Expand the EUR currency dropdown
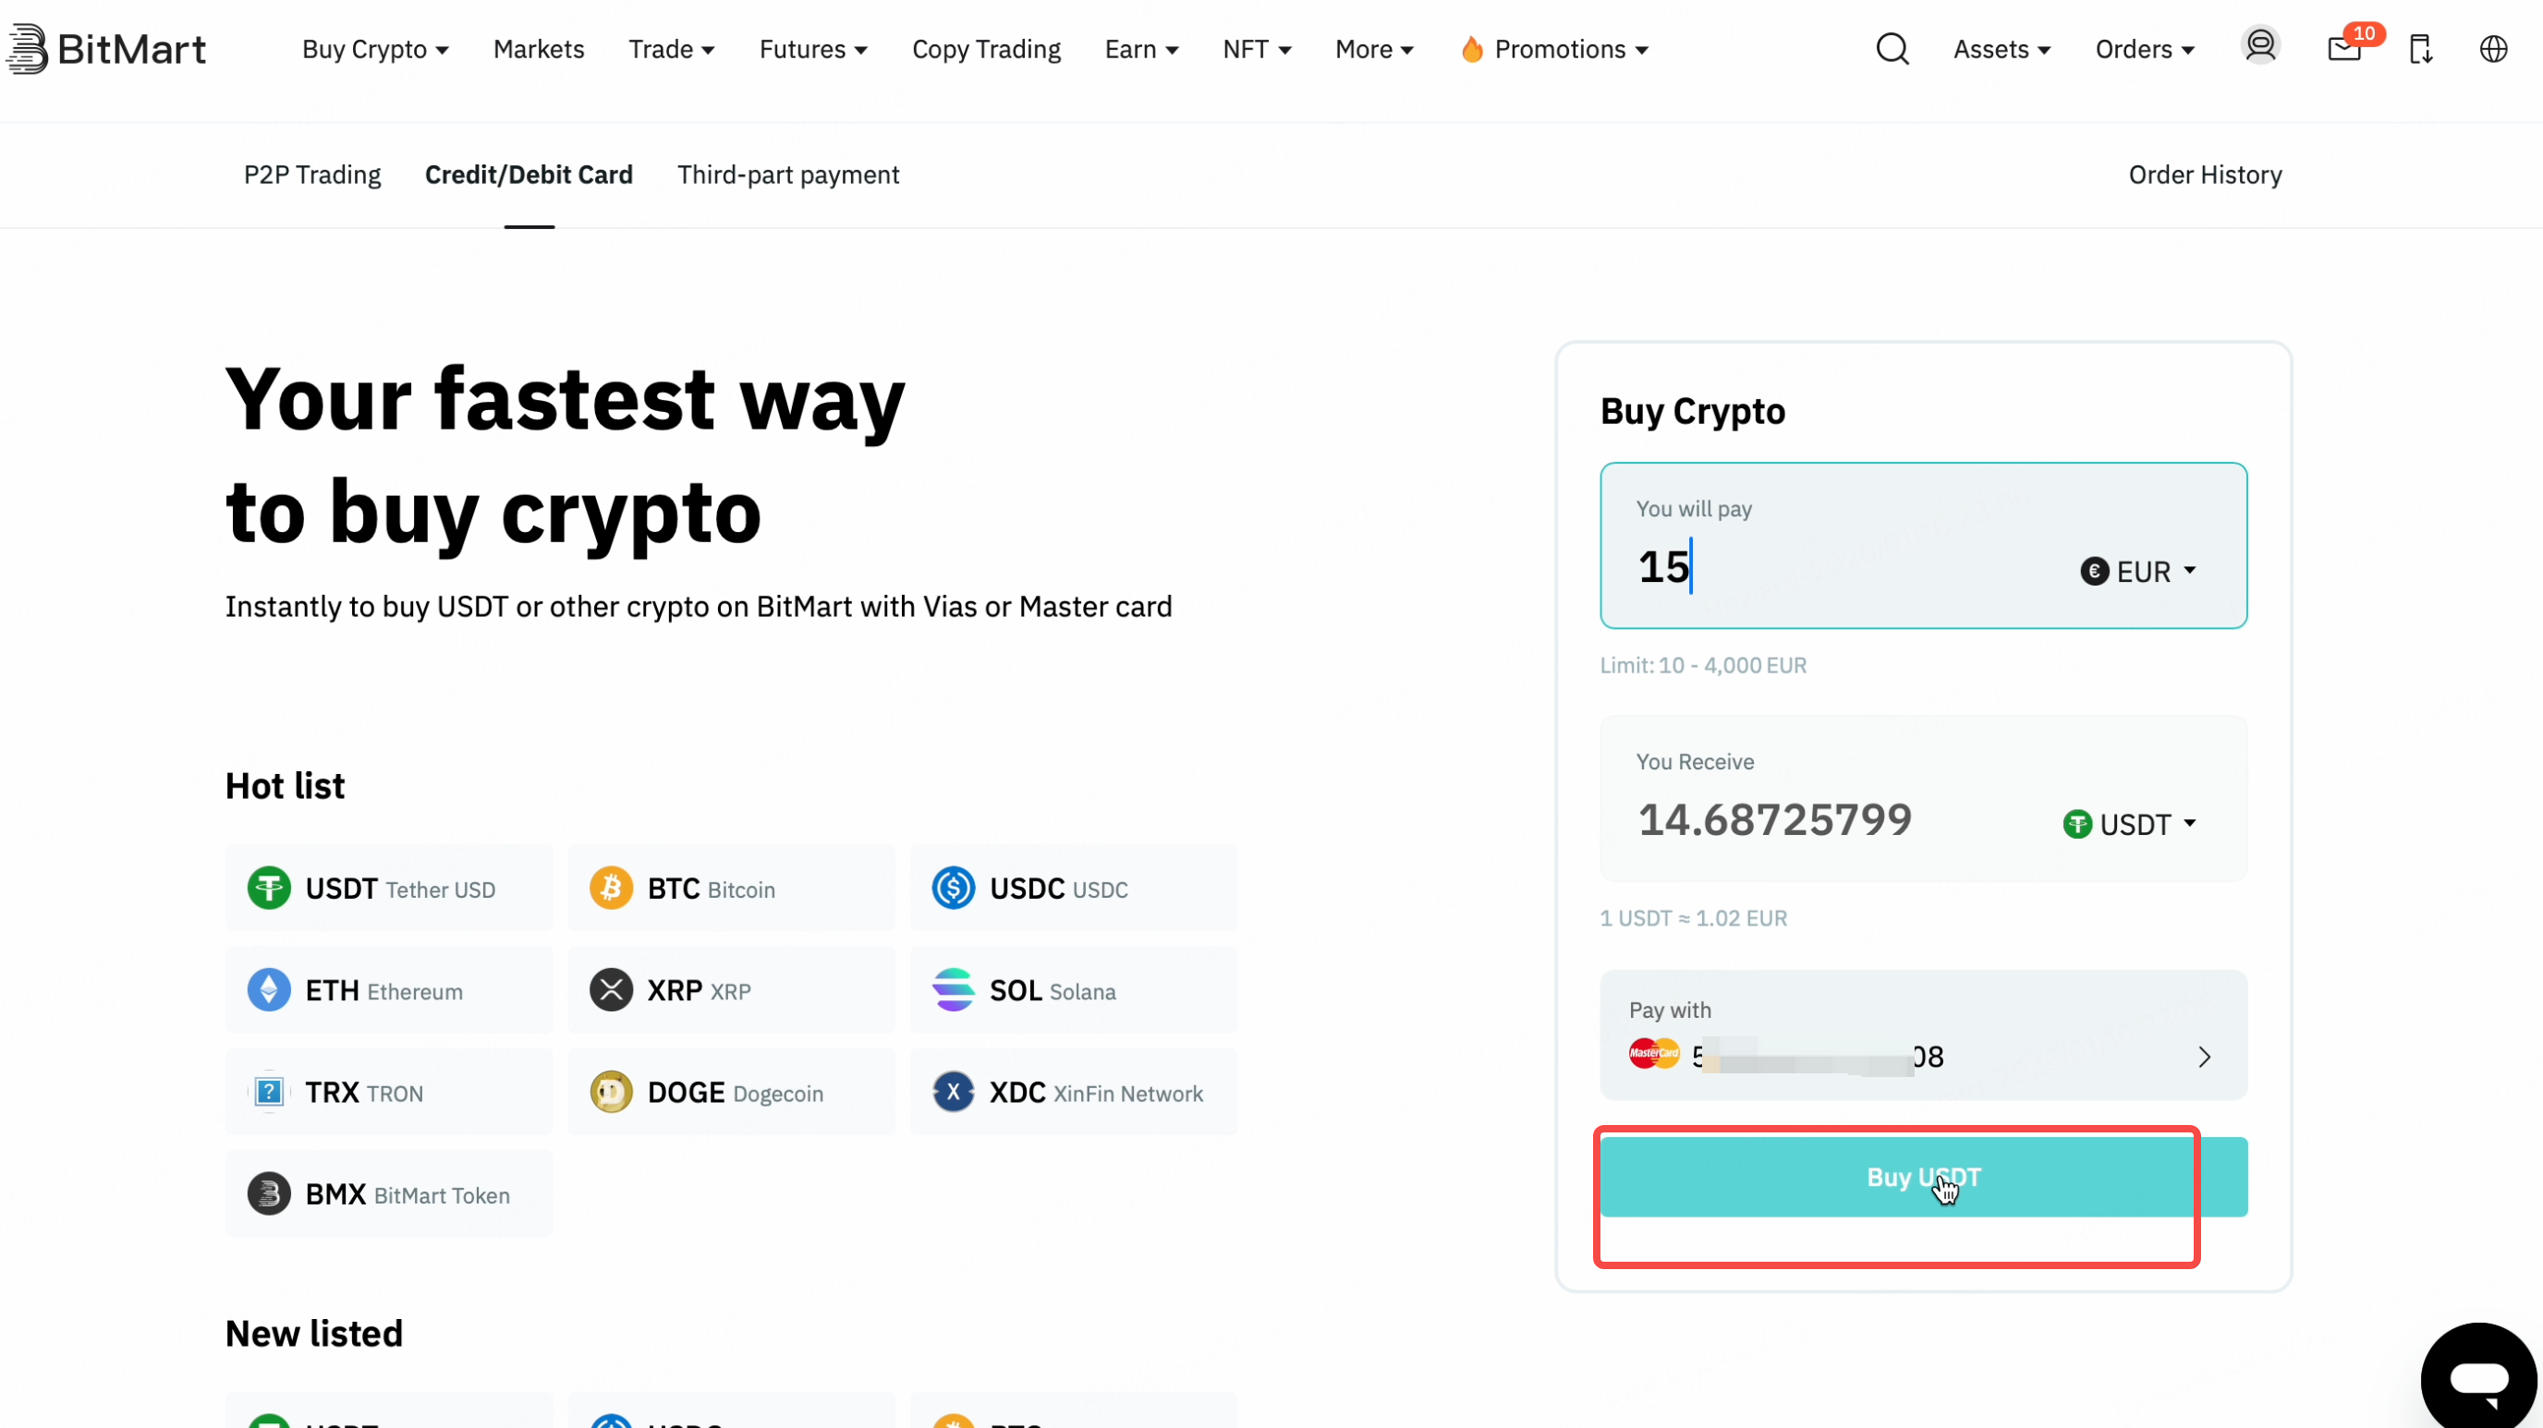Screen dimensions: 2543x1428 pos(2138,572)
